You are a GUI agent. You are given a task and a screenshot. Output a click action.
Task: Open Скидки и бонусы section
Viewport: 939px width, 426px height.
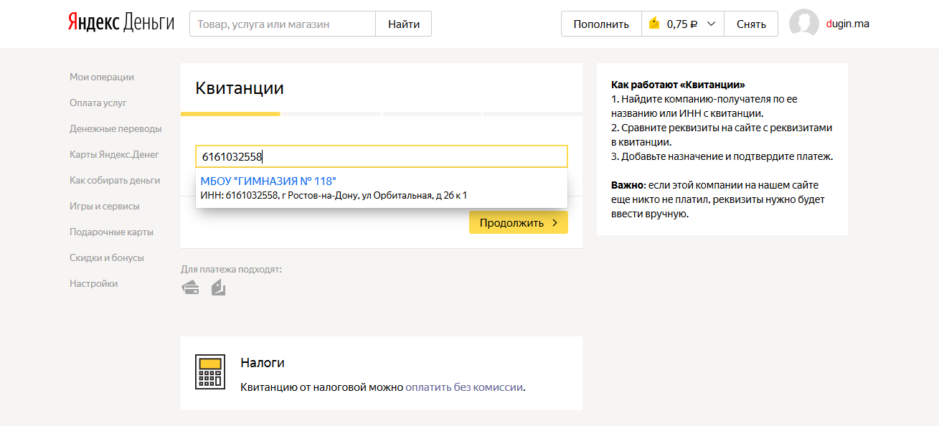[x=107, y=257]
